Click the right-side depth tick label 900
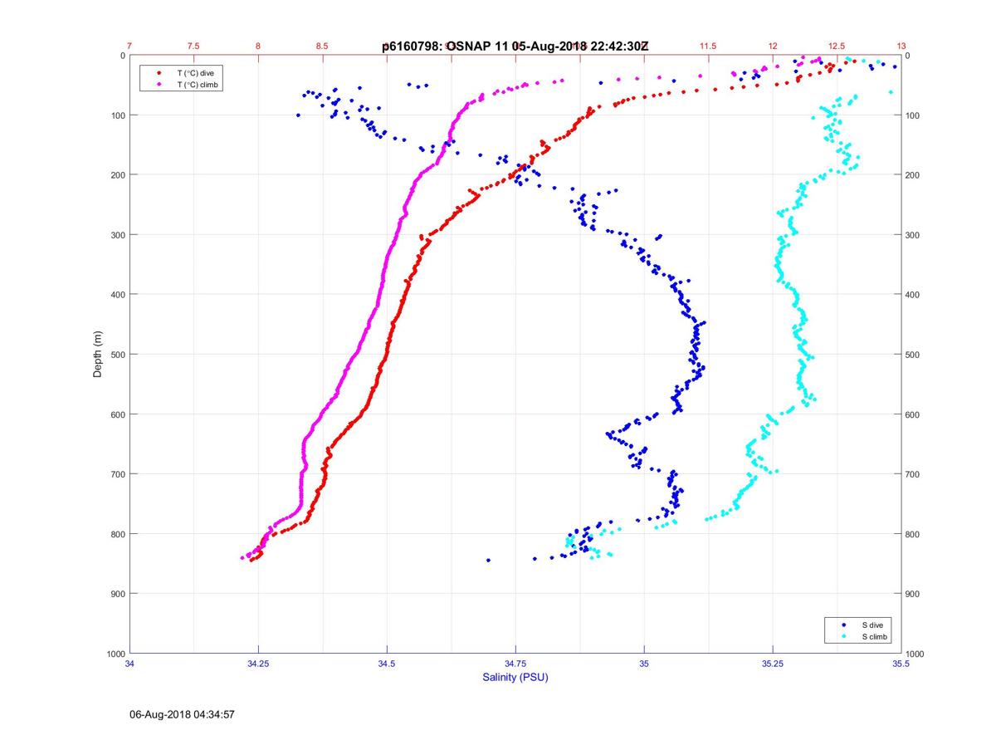Screen dimensions: 996x735 914,594
